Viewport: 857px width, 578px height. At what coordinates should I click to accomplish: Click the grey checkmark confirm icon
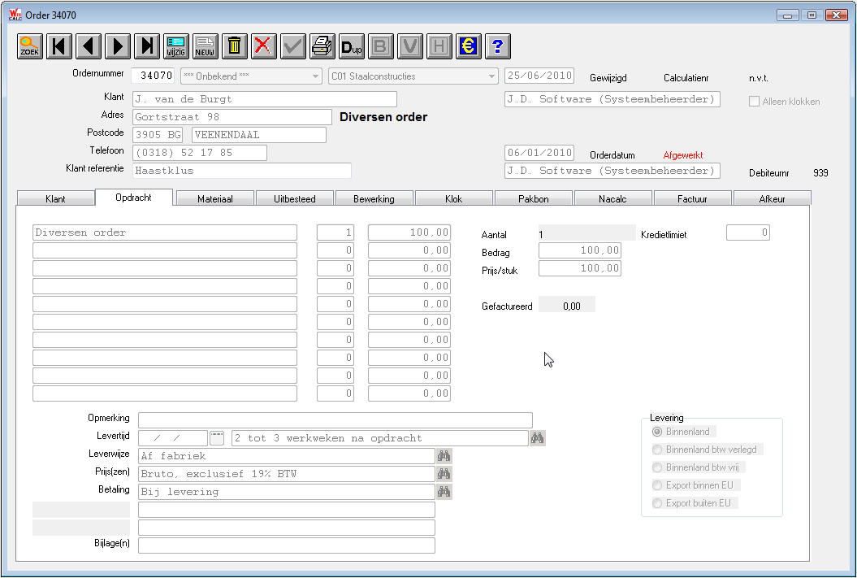(x=293, y=46)
